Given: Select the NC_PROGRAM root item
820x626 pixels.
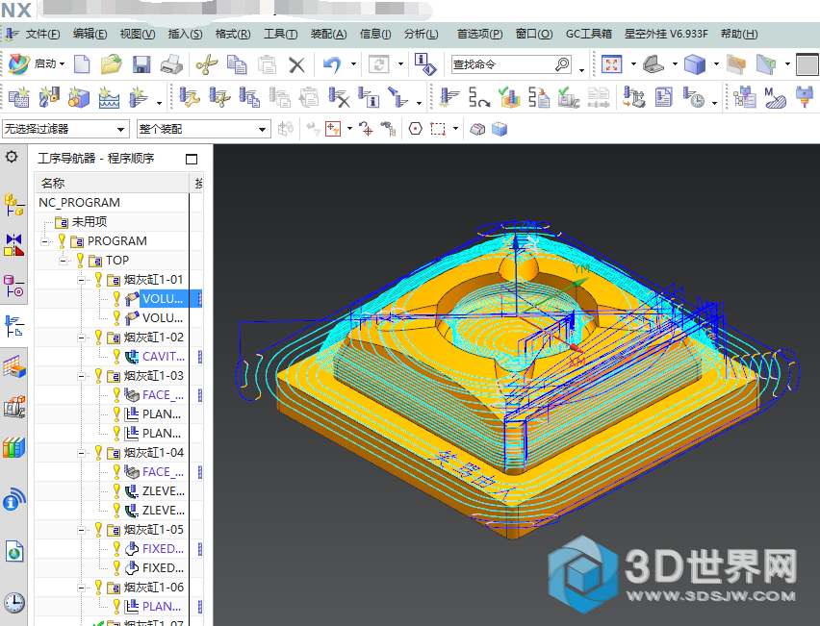Looking at the screenshot, I should [x=79, y=202].
